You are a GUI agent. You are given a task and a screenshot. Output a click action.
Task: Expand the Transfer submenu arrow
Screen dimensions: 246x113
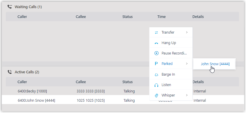tap(187, 32)
